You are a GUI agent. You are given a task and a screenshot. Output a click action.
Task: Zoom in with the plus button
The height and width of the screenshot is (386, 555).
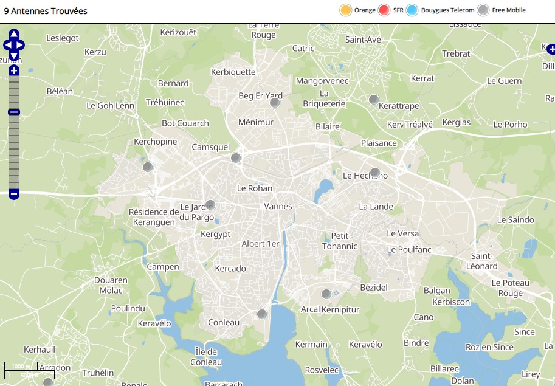[14, 71]
